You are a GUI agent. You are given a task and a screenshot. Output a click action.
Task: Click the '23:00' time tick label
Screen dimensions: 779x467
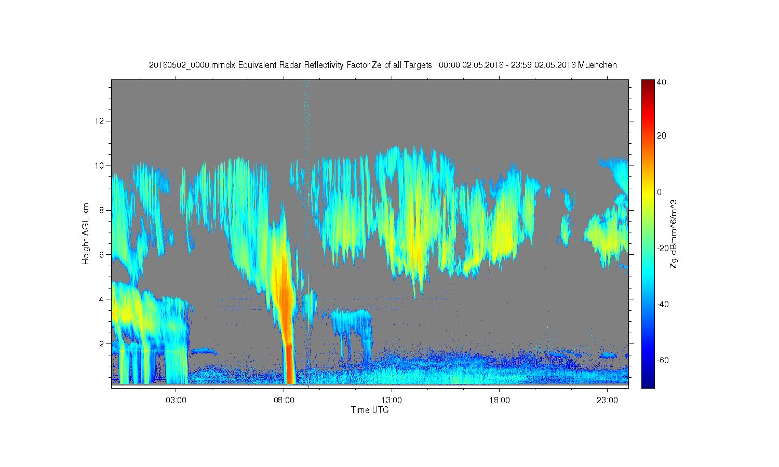(x=607, y=401)
